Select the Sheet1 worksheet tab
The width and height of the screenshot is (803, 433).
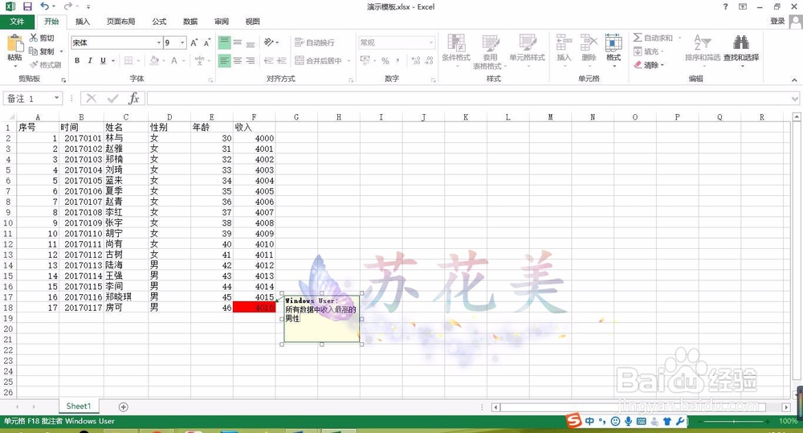click(79, 406)
